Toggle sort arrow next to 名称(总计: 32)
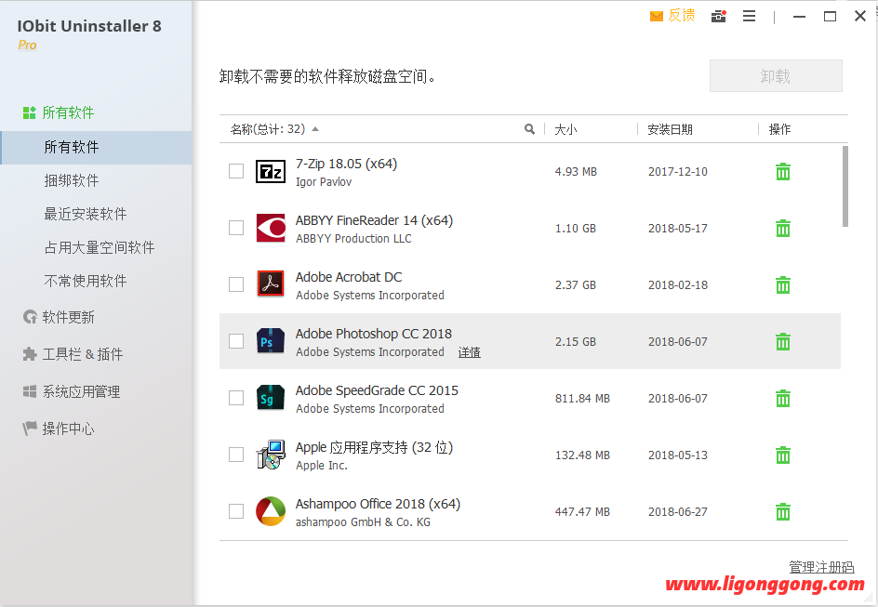 click(x=315, y=129)
